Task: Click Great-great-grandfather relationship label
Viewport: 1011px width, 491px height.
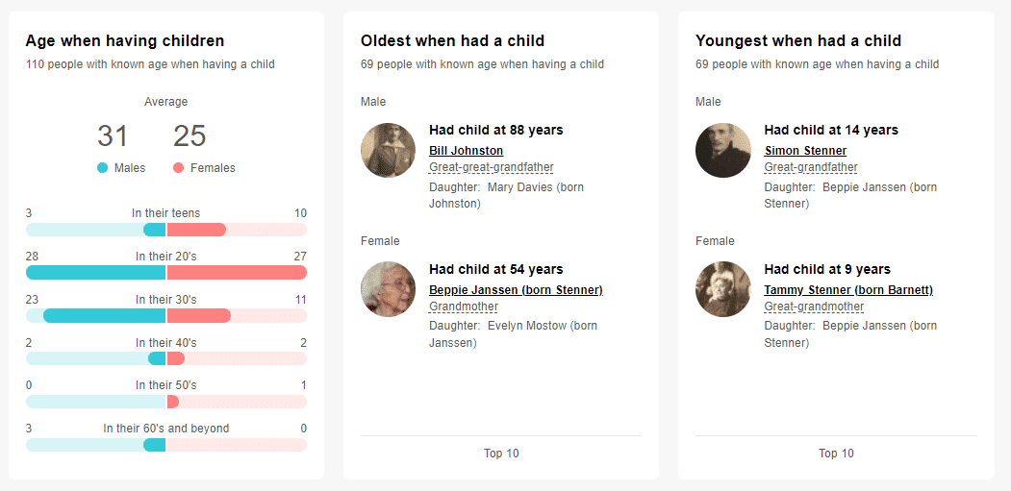Action: click(491, 167)
